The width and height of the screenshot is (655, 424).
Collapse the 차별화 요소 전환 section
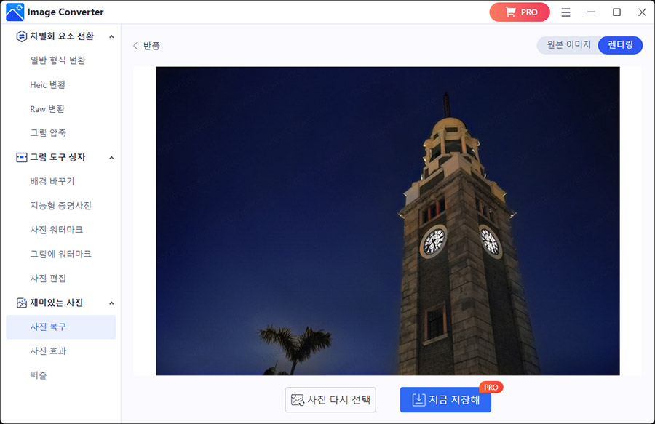pos(111,36)
